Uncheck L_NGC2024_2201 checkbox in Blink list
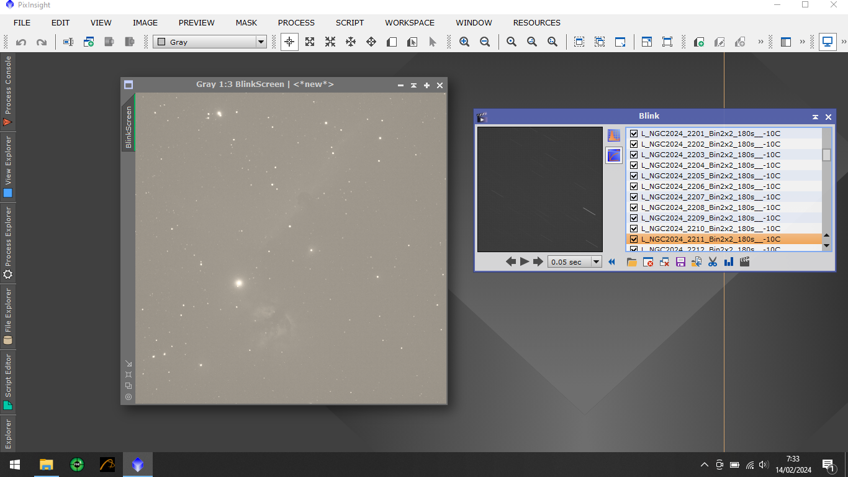The image size is (848, 477). pyautogui.click(x=634, y=134)
